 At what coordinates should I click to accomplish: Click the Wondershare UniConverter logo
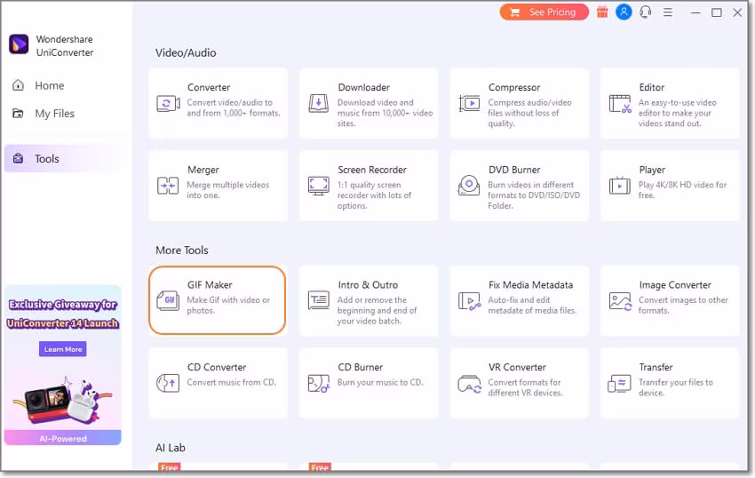coord(19,44)
